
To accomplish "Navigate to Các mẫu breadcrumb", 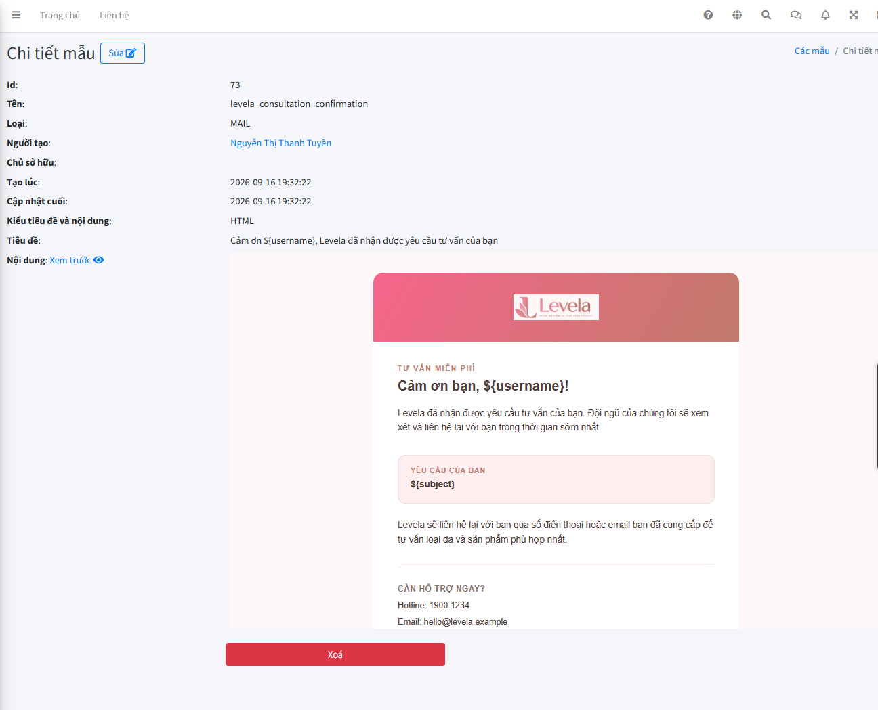I will pyautogui.click(x=812, y=51).
